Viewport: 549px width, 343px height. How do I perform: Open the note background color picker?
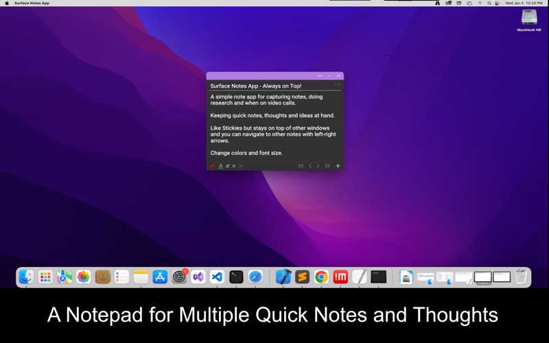[212, 166]
